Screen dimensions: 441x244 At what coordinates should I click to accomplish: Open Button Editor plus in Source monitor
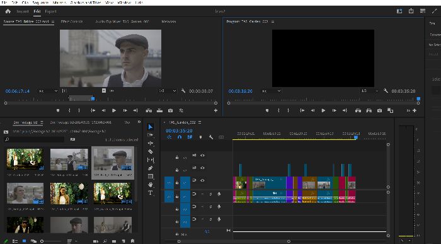[x=215, y=110]
